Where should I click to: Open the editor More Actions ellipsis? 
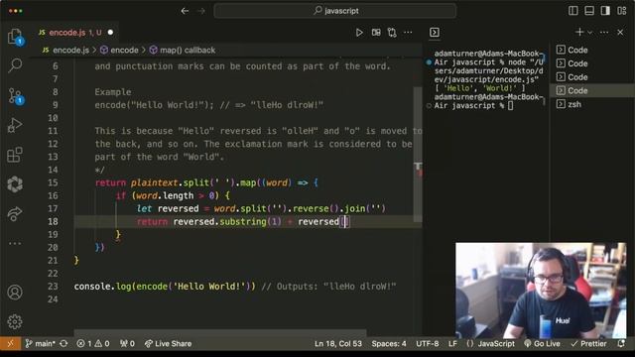click(x=408, y=33)
